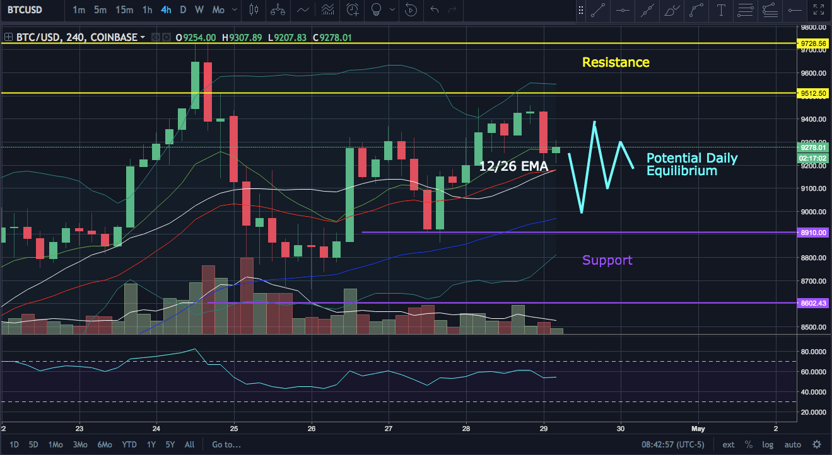The image size is (832, 455).
Task: Set the date range to 1Mo
Action: pyautogui.click(x=54, y=444)
